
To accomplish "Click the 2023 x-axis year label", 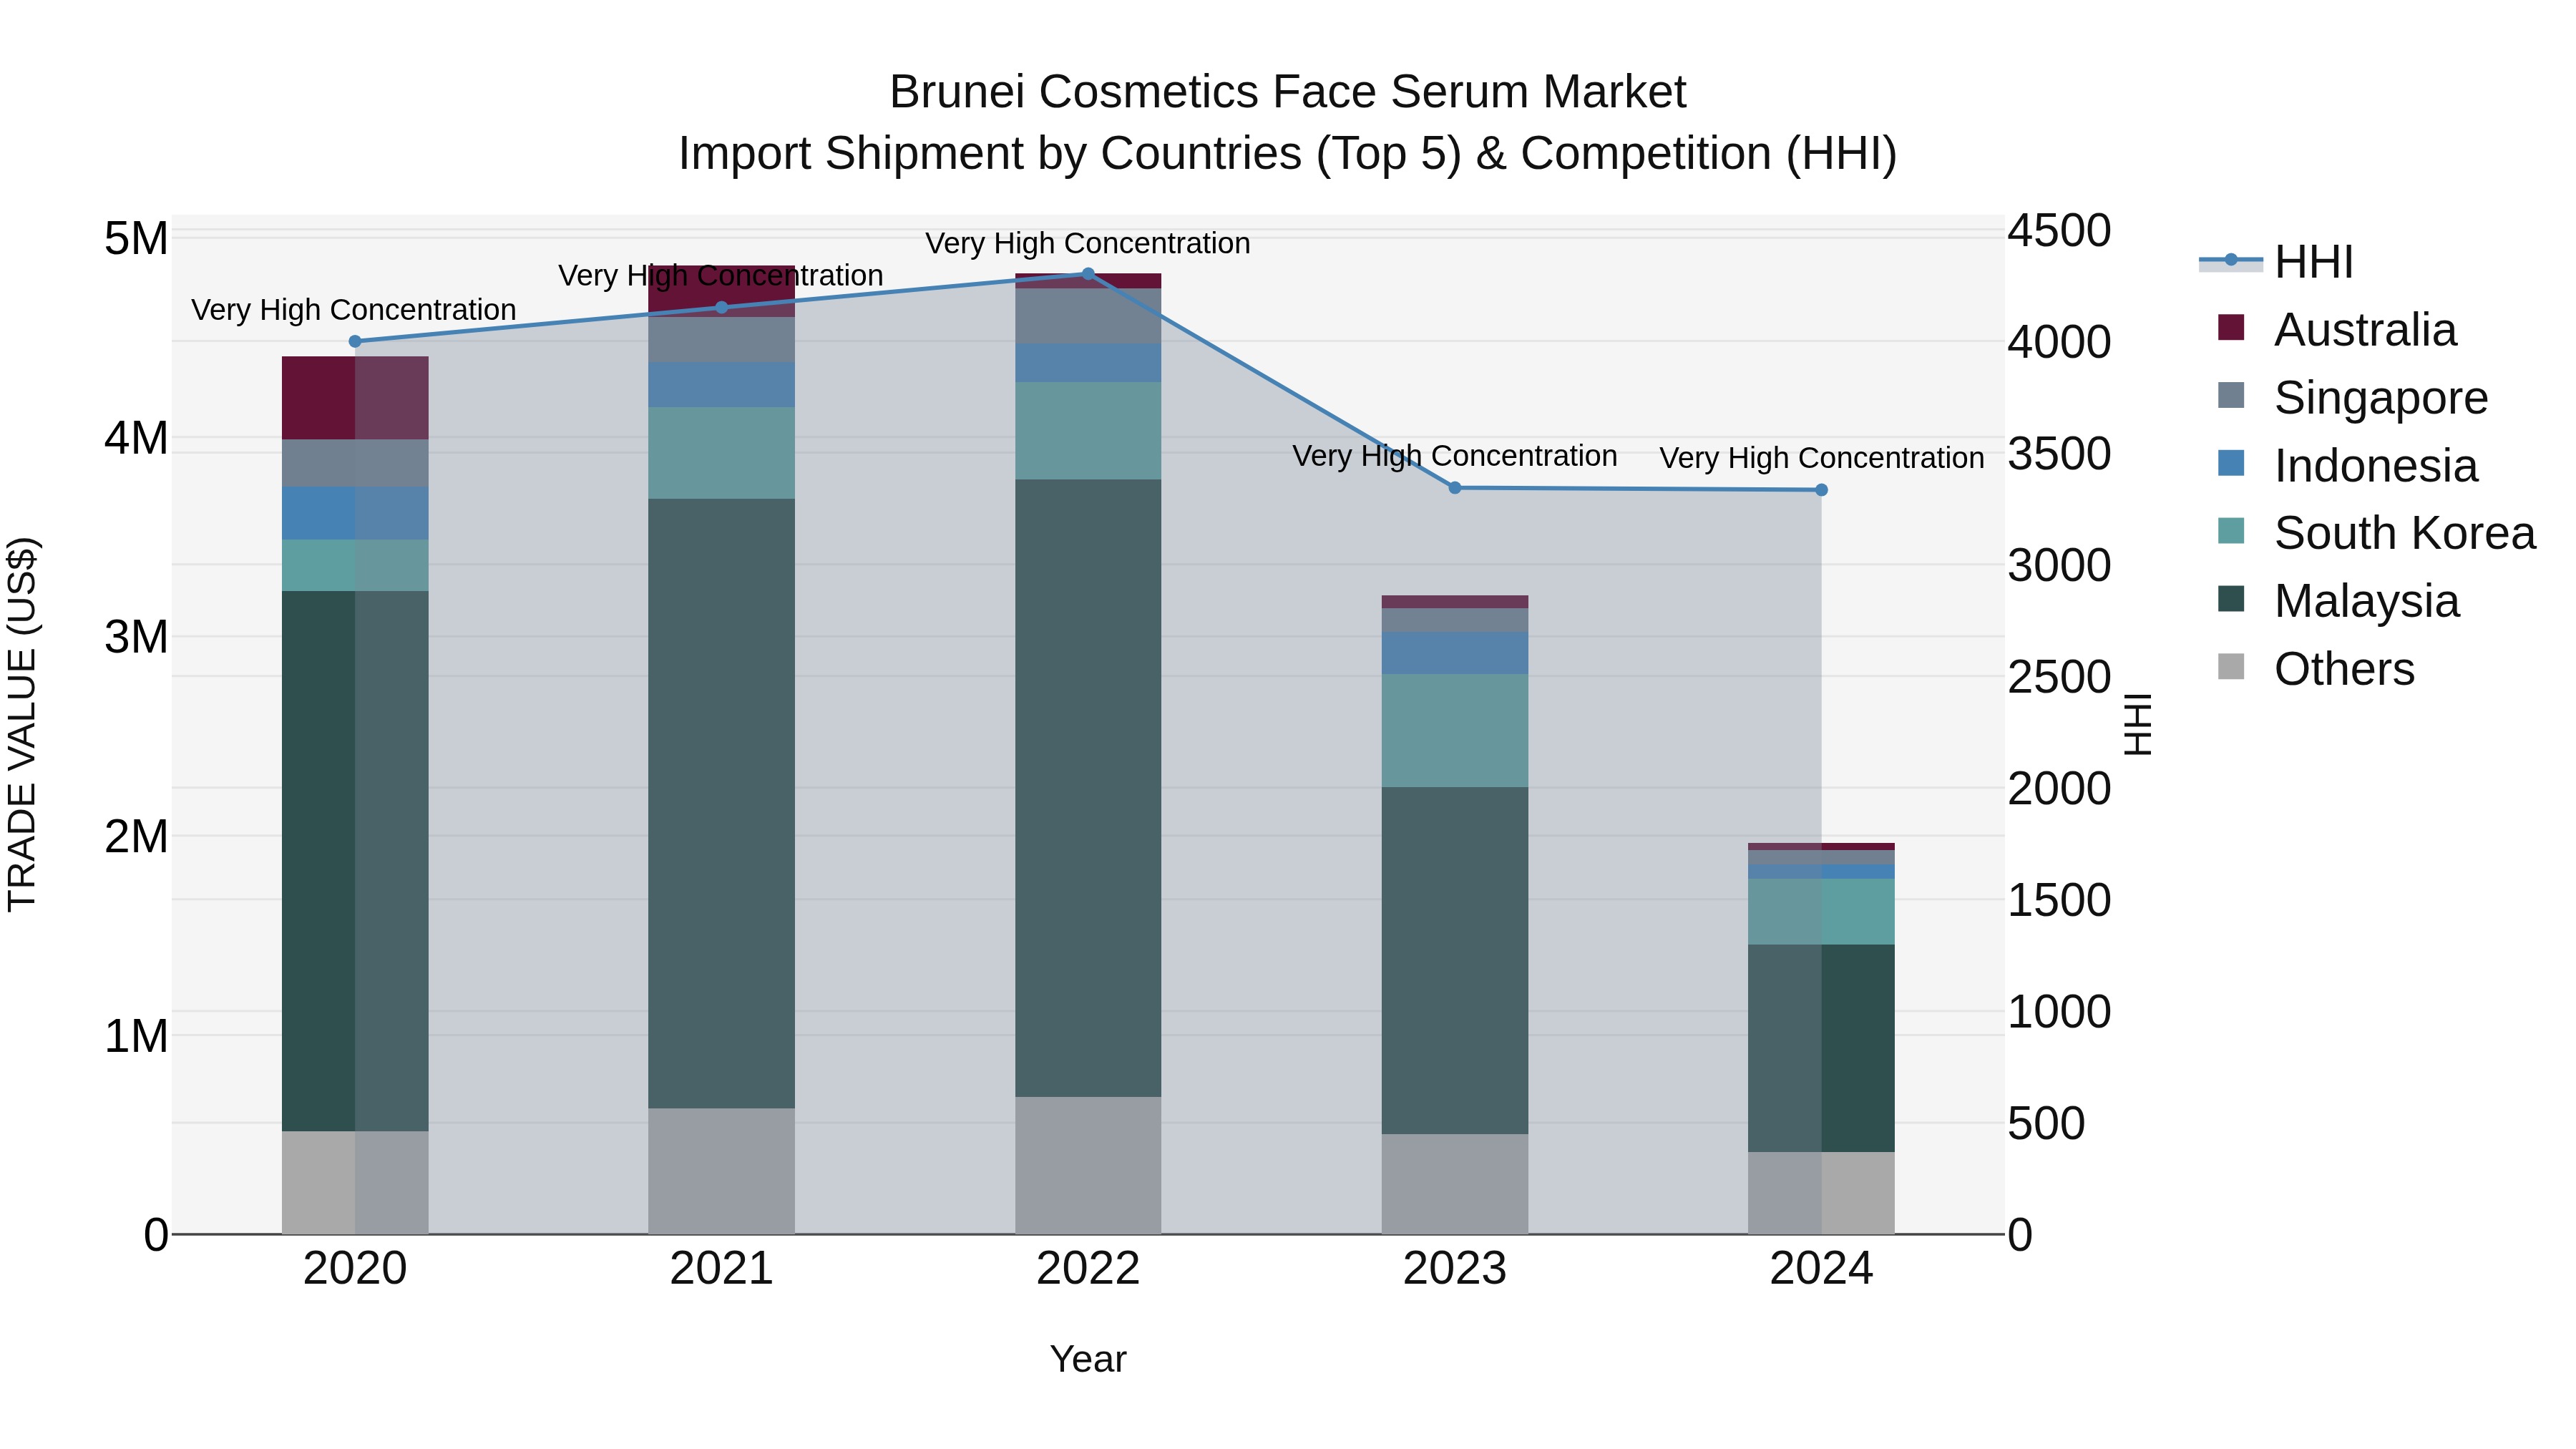I will point(1455,1269).
